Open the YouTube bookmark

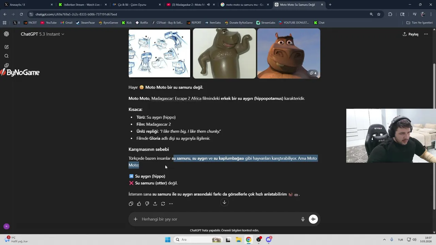coord(49,23)
